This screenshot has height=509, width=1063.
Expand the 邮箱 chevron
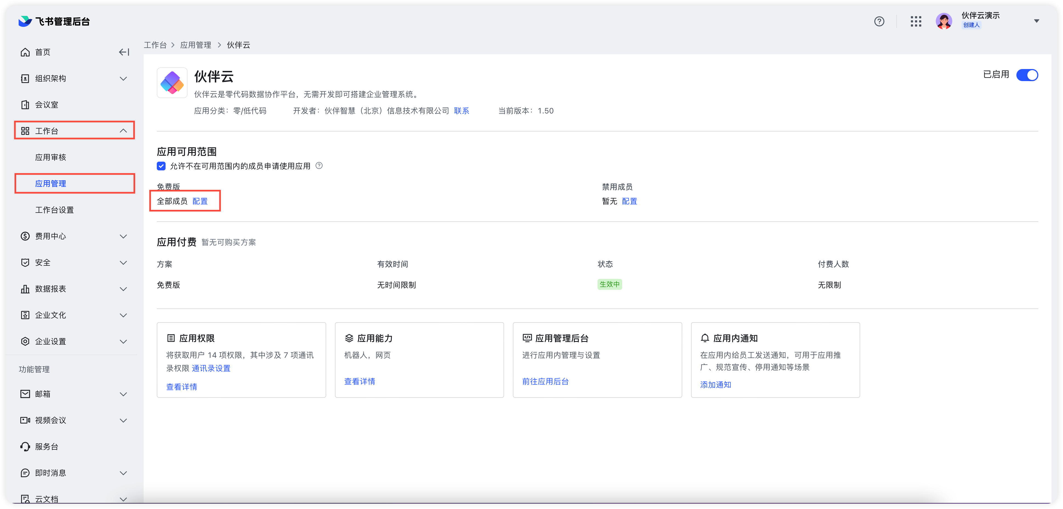point(123,394)
